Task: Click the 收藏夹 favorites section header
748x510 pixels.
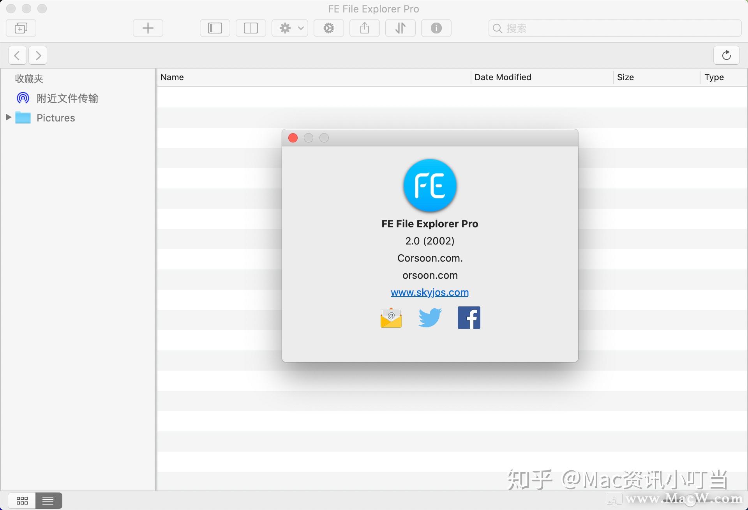Action: (29, 79)
